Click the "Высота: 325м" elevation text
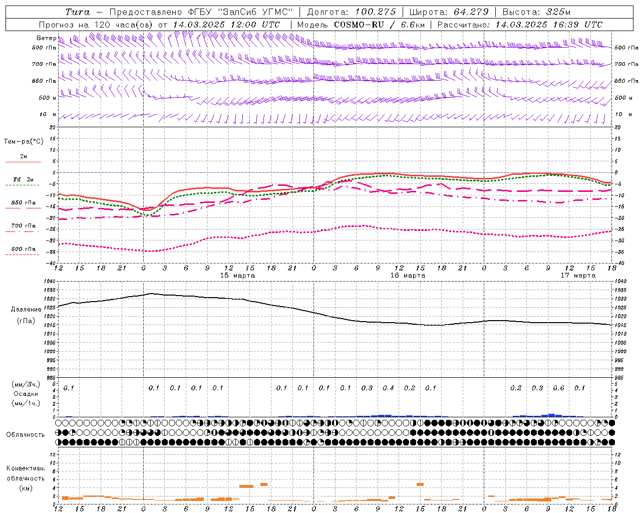The height and width of the screenshot is (513, 641). [536, 12]
